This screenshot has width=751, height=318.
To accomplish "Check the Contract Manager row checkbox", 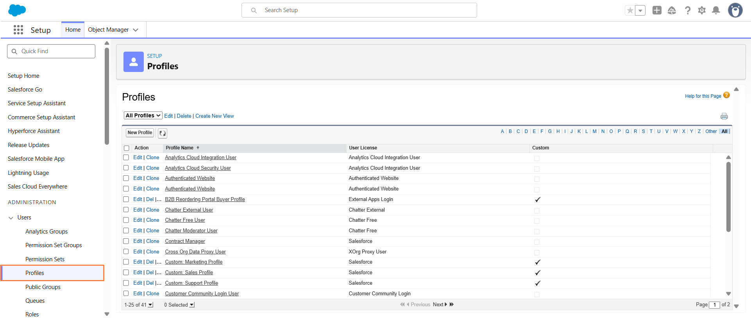I will click(126, 241).
